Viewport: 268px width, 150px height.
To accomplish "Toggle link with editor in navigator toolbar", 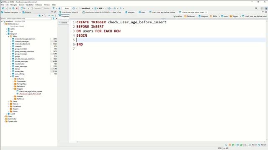I will click(53, 15).
